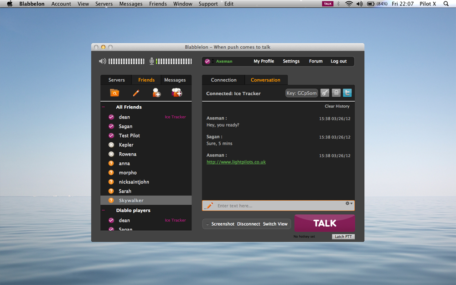Click the key icon next to server key
Image resolution: width=456 pixels, height=285 pixels.
(325, 93)
